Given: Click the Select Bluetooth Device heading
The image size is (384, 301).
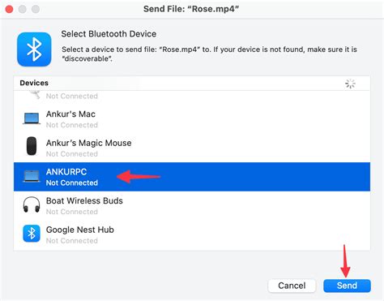Looking at the screenshot, I should click(109, 34).
